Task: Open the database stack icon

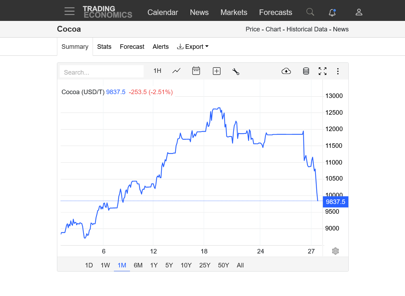Action: point(306,71)
